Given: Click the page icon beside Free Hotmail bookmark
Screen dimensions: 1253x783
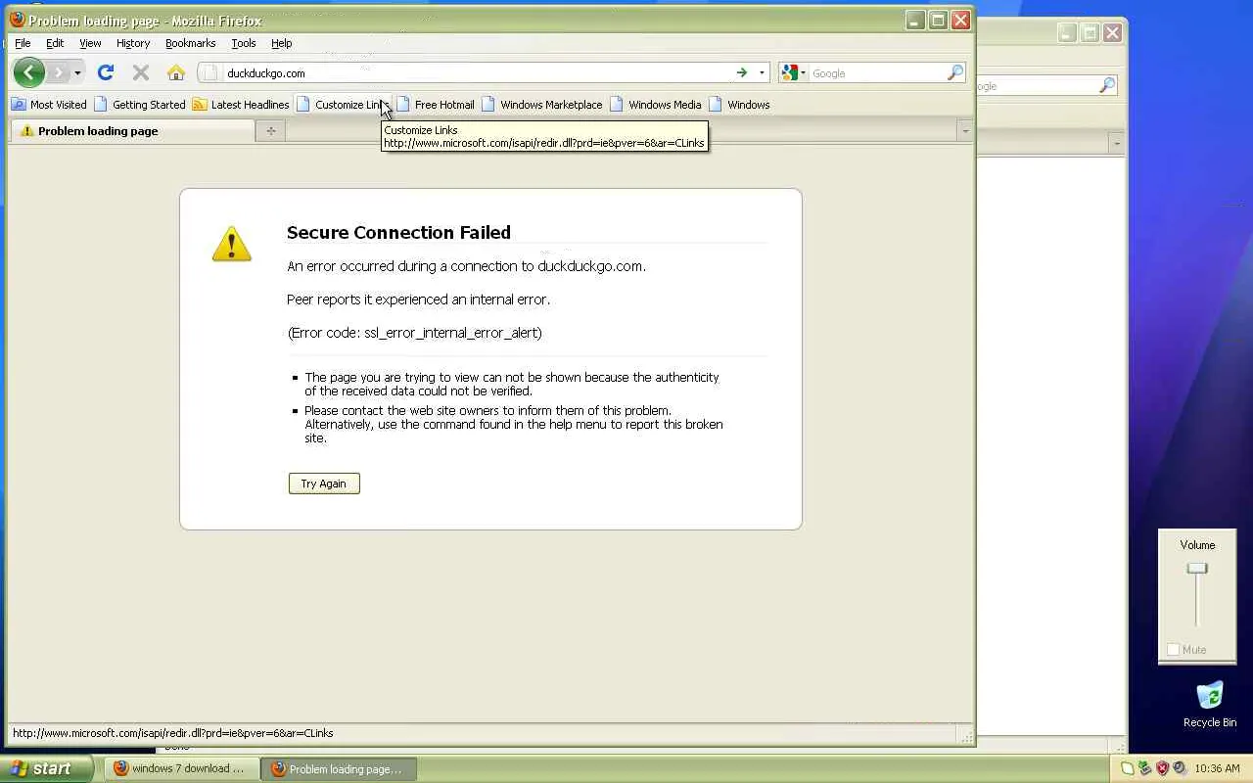Looking at the screenshot, I should (403, 104).
